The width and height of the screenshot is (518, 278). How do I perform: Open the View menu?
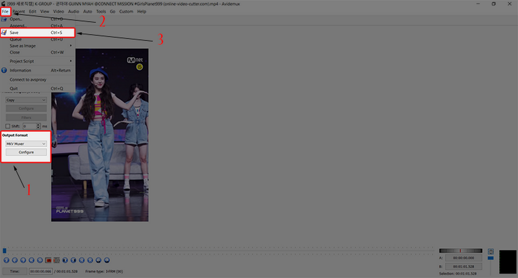[45, 11]
